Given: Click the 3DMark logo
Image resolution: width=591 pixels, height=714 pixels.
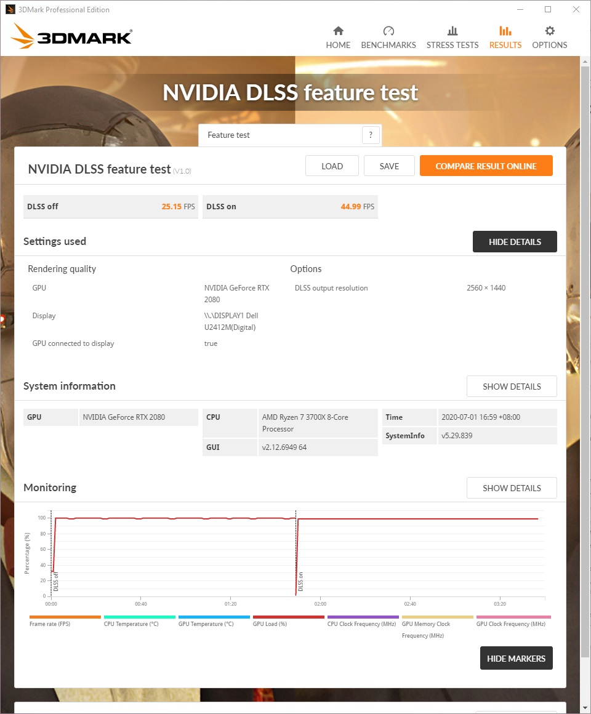Looking at the screenshot, I should point(71,36).
